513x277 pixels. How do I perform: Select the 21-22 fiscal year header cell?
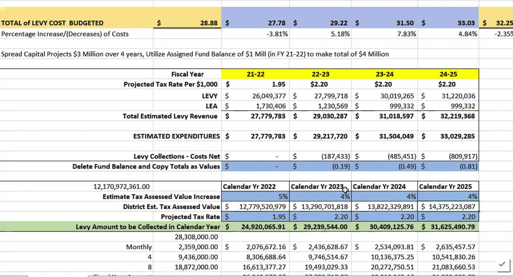pos(255,74)
